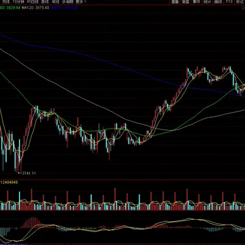Image resolution: width=245 pixels, height=245 pixels.
Task: Open the 多周期 multi-period view
Action: click(67, 1)
